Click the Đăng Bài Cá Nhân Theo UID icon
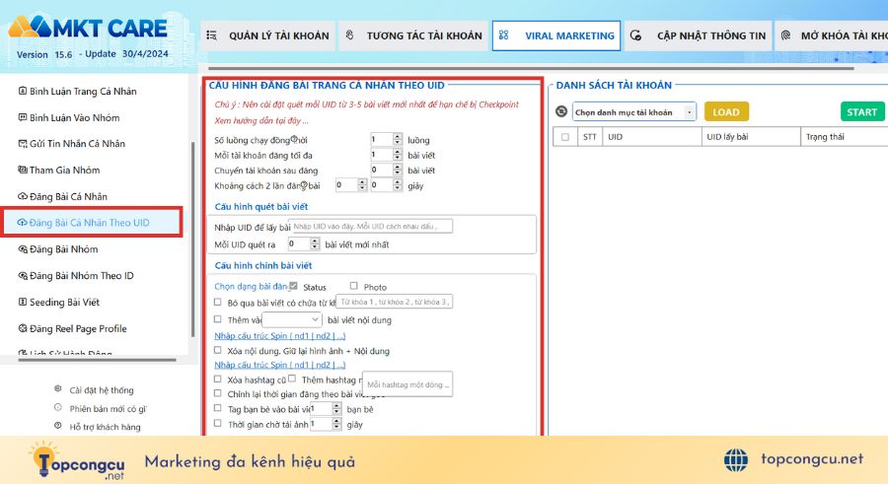Screen dimensions: 888x484 click(23, 223)
